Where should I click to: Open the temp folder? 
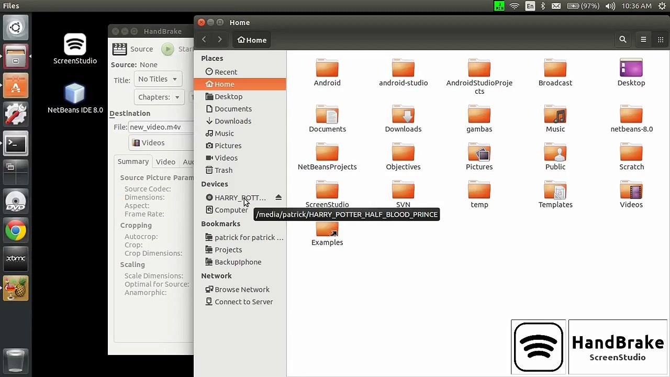tap(479, 194)
